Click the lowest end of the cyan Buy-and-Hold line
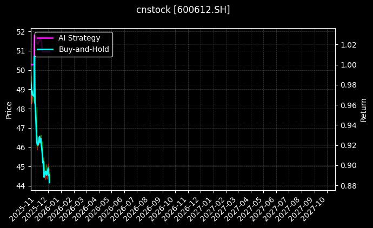This screenshot has height=228, width=373. (x=50, y=183)
